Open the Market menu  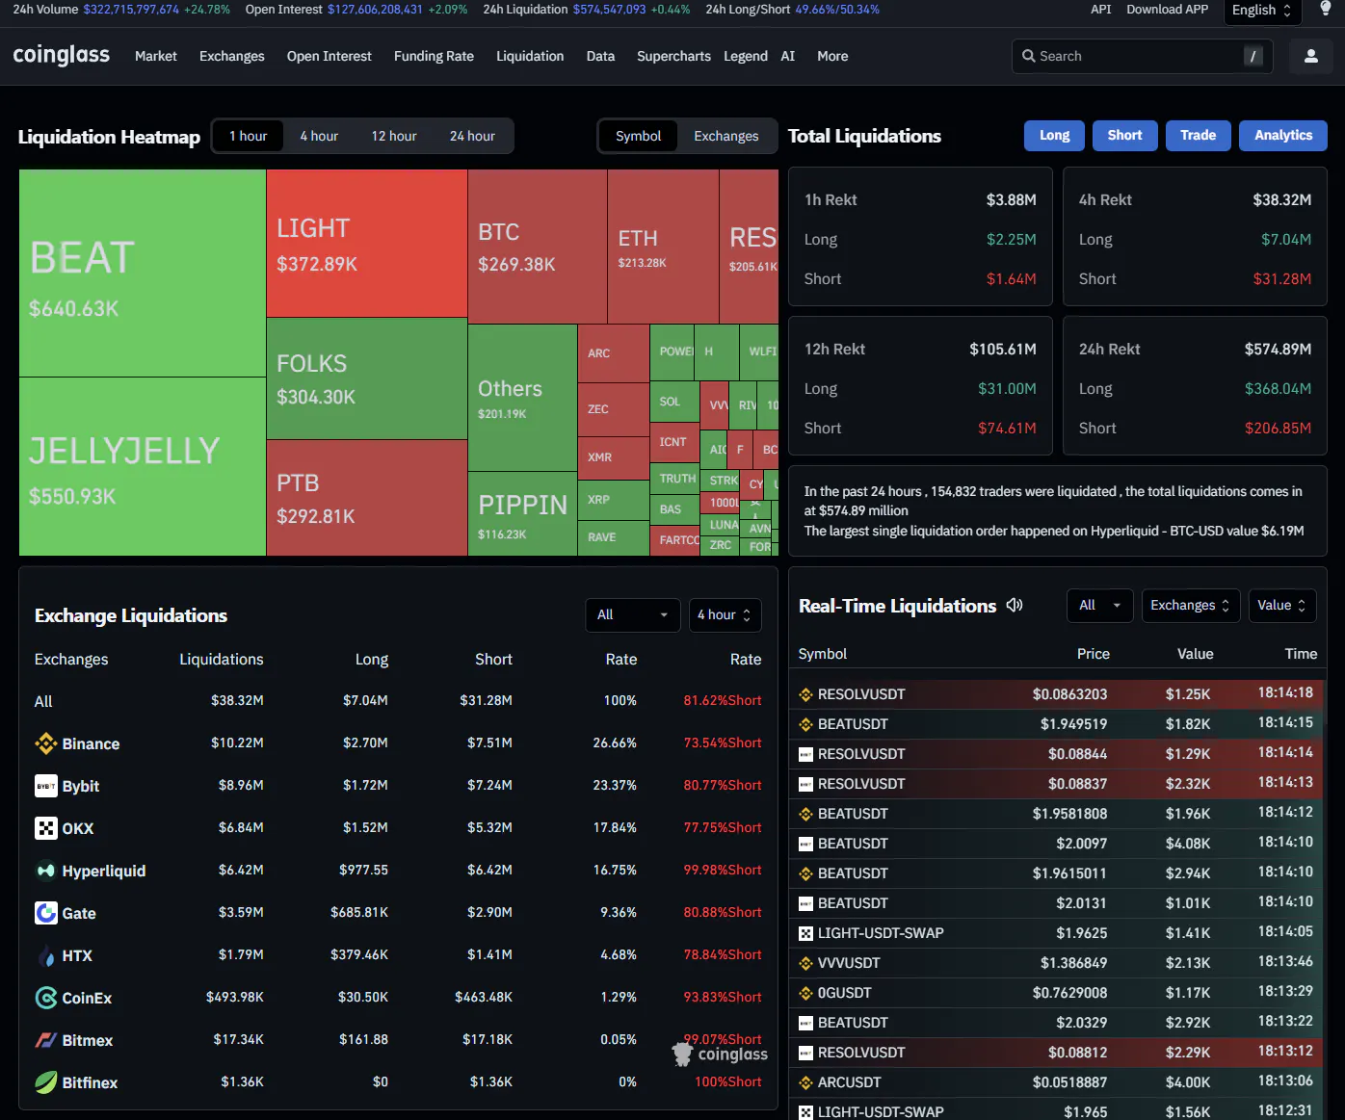click(x=156, y=56)
